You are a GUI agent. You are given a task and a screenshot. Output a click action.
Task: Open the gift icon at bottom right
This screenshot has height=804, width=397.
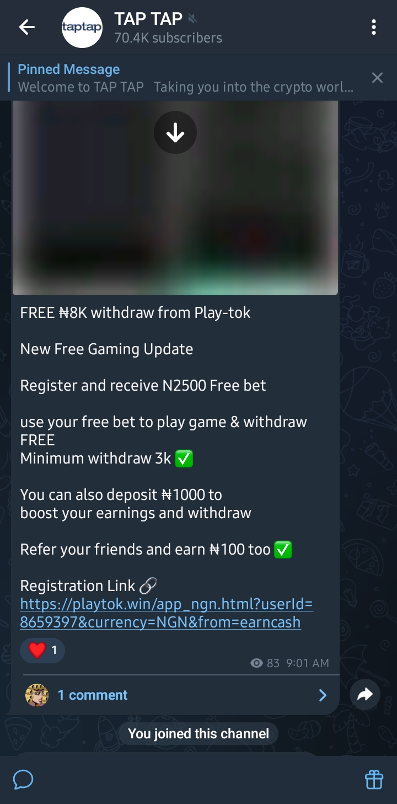pos(374,780)
